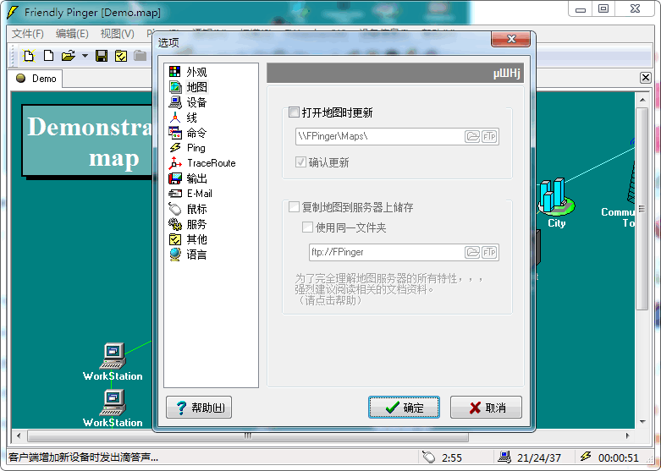Close the Demo map tab panel
The image size is (661, 471).
[645, 78]
